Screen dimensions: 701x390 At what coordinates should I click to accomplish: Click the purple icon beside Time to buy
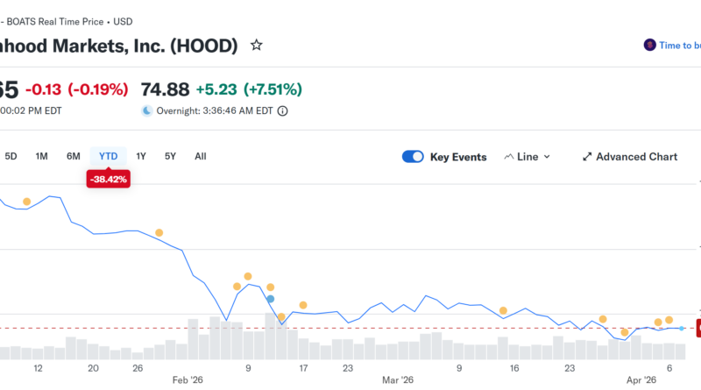click(x=649, y=45)
